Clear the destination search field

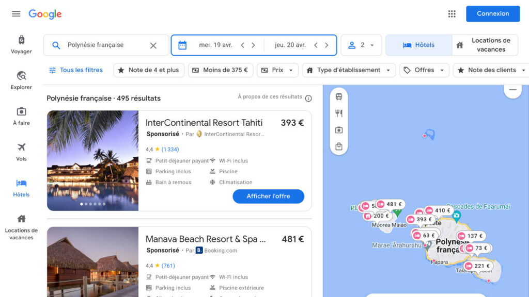point(153,45)
